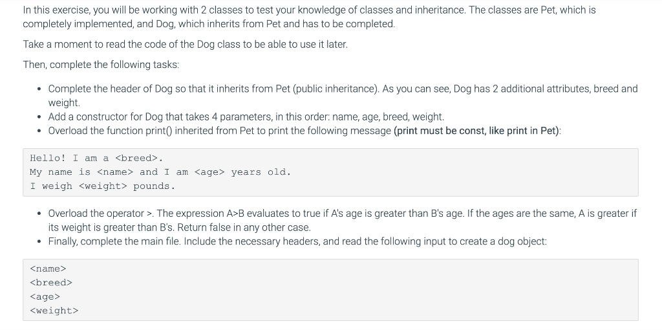Click the 'Then, complete the following tasks:' line
662x330 pixels.
click(101, 65)
